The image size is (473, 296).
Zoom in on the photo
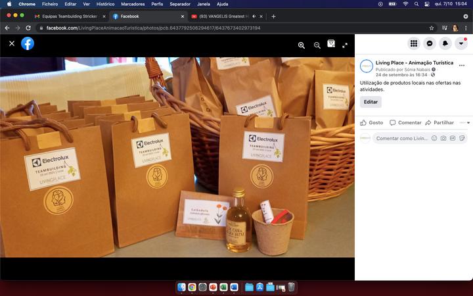[302, 45]
